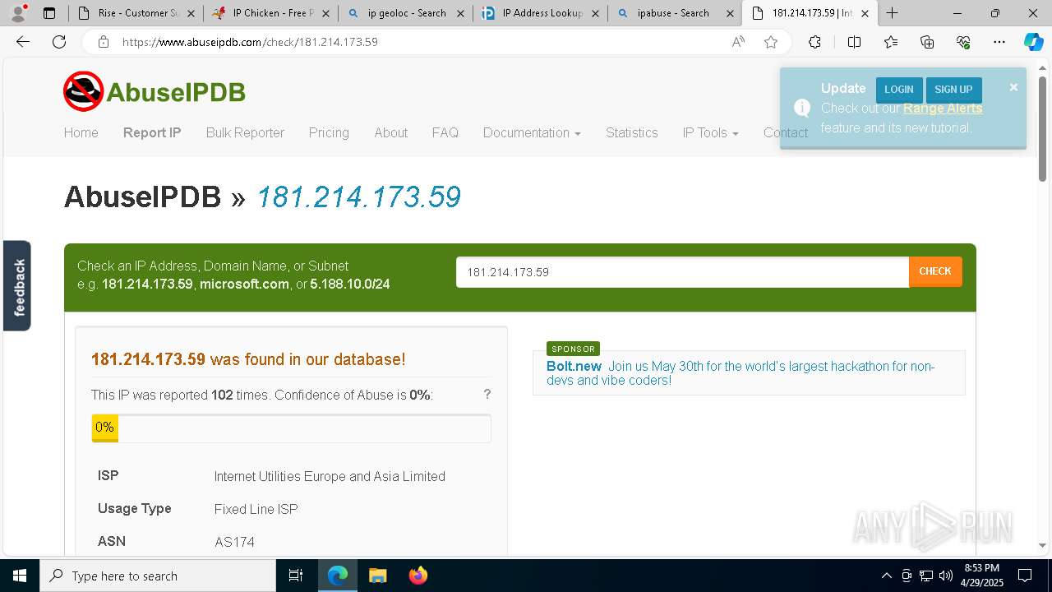Open File Explorer from the taskbar
This screenshot has height=592, width=1052.
coord(377,576)
